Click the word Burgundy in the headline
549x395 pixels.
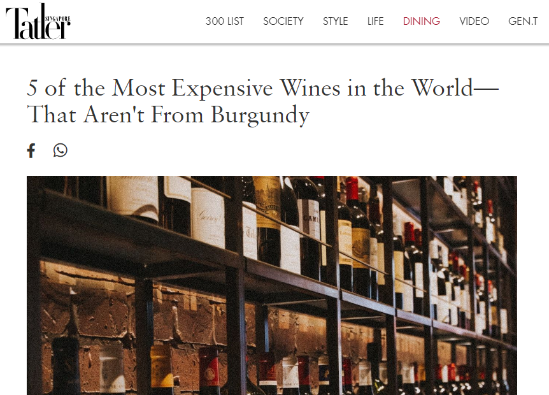(260, 115)
